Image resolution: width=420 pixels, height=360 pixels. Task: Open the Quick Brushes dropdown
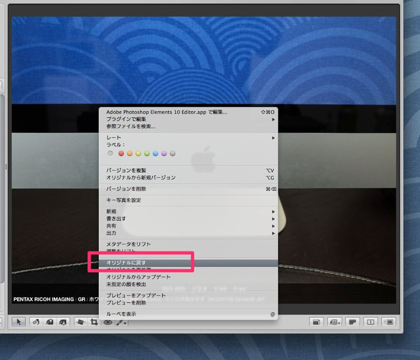(121, 323)
